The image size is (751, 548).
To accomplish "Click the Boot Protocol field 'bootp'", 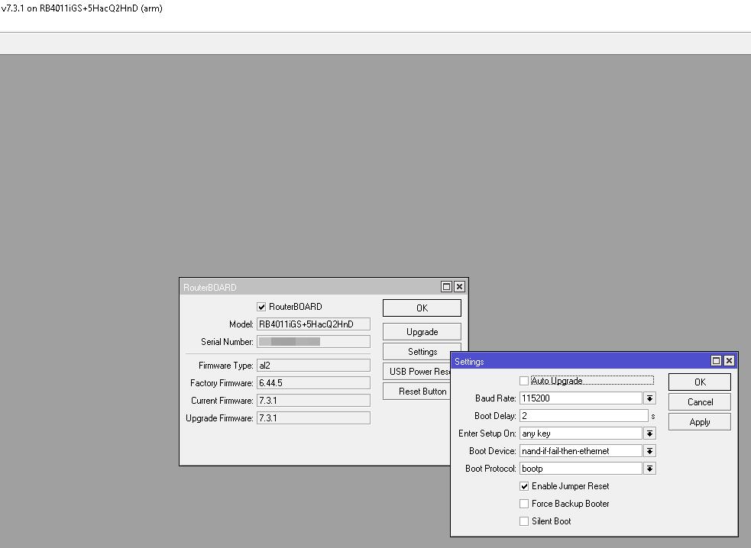I will [581, 469].
